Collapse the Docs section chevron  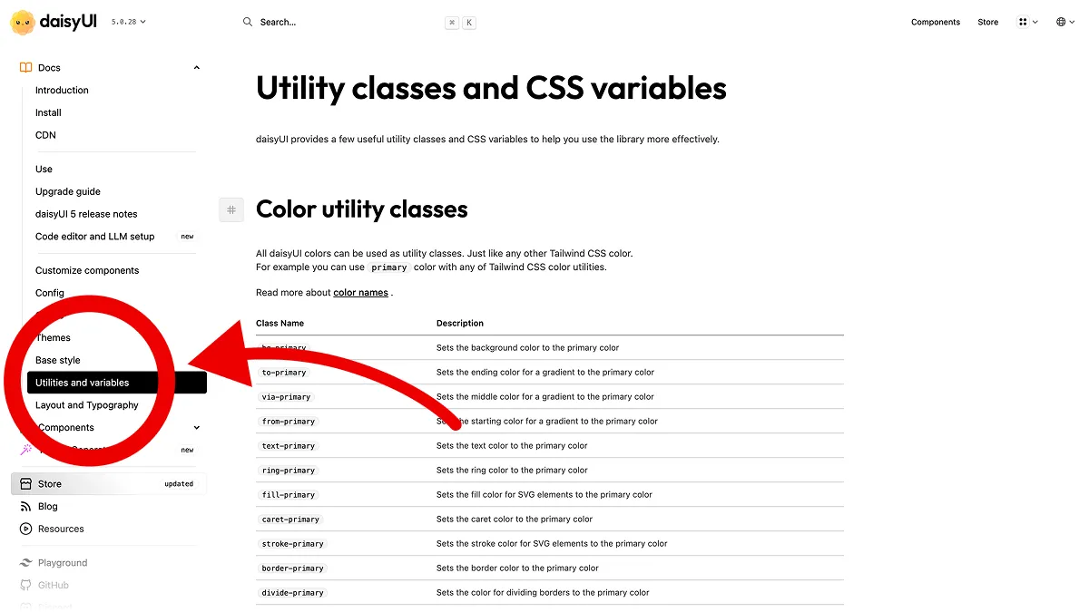click(x=197, y=68)
